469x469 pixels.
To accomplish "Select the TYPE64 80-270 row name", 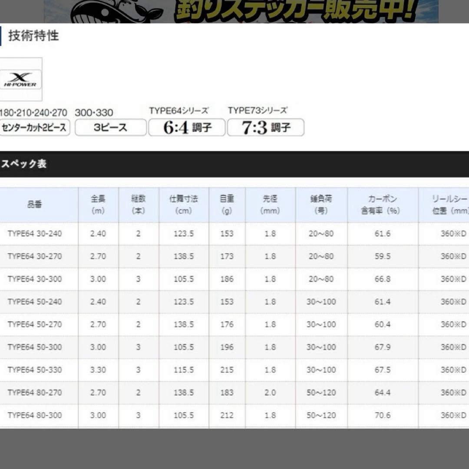I will (x=35, y=393).
